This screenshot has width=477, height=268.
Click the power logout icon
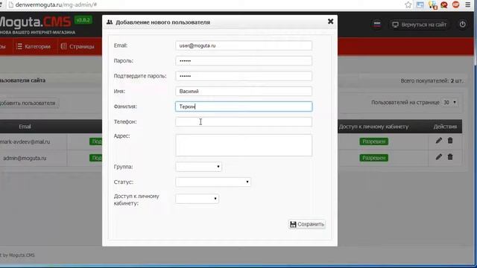click(462, 25)
